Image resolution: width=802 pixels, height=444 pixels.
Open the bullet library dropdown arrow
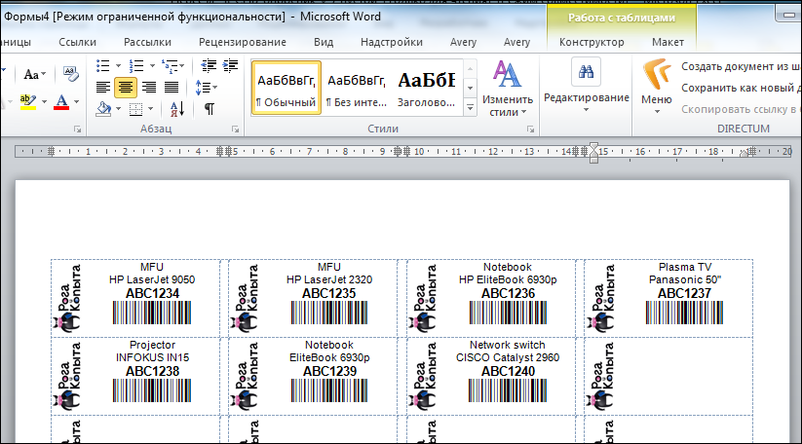118,66
